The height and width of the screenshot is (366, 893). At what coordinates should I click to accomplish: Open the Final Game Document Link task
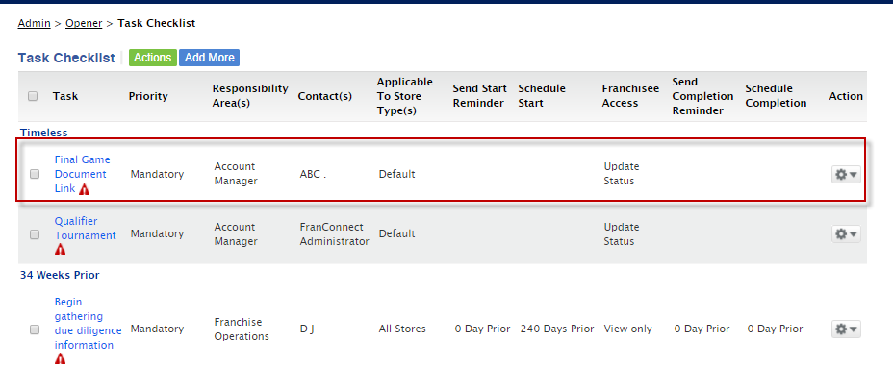point(82,174)
